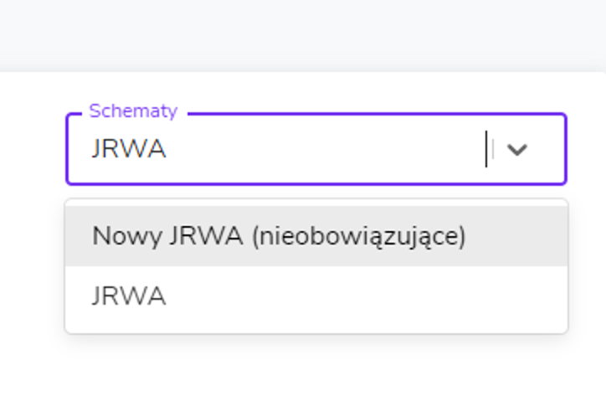Image resolution: width=606 pixels, height=417 pixels.
Task: Click the gray header bar above the form
Action: click(303, 33)
